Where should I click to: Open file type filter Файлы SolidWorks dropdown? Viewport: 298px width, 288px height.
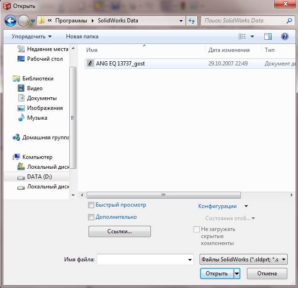point(244,259)
